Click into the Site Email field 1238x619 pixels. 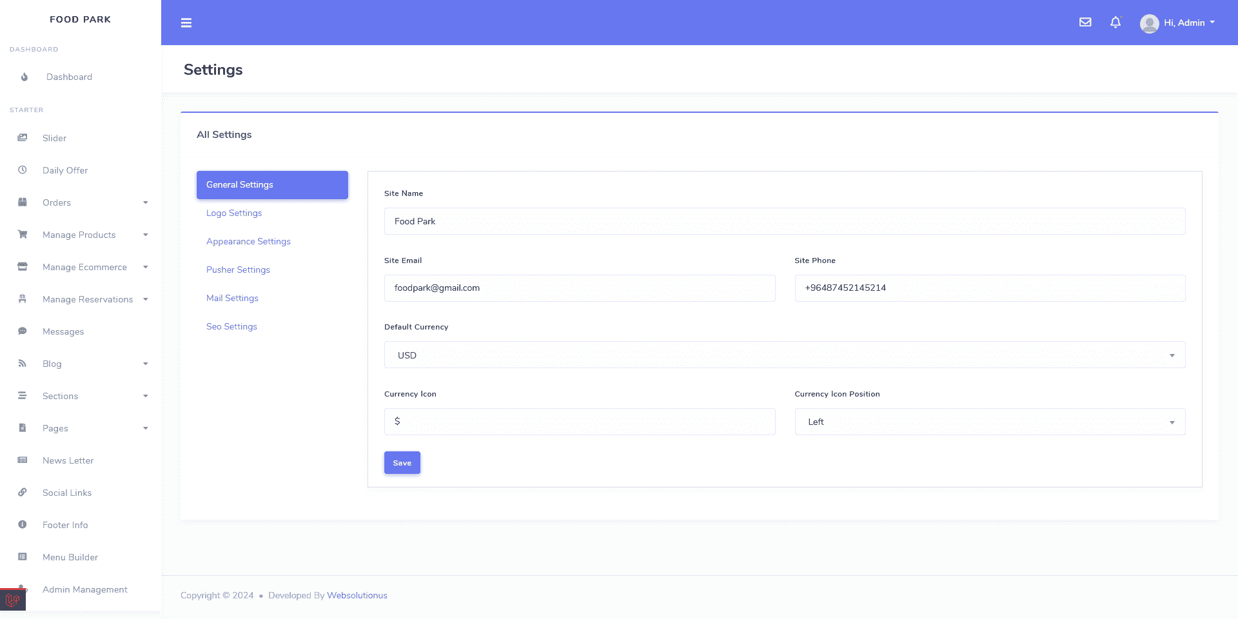pyautogui.click(x=579, y=288)
